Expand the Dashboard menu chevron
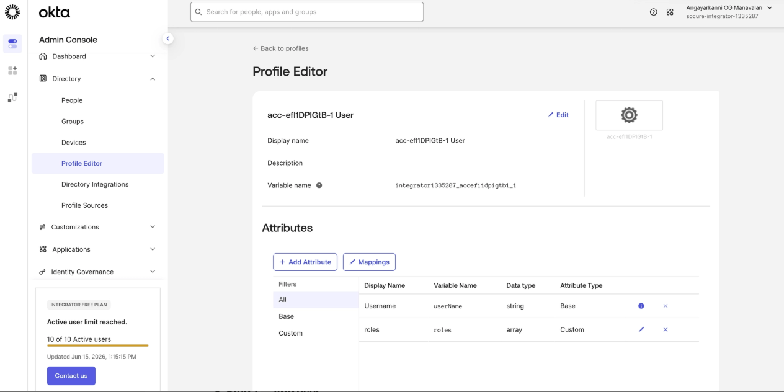The height and width of the screenshot is (392, 784). point(153,56)
